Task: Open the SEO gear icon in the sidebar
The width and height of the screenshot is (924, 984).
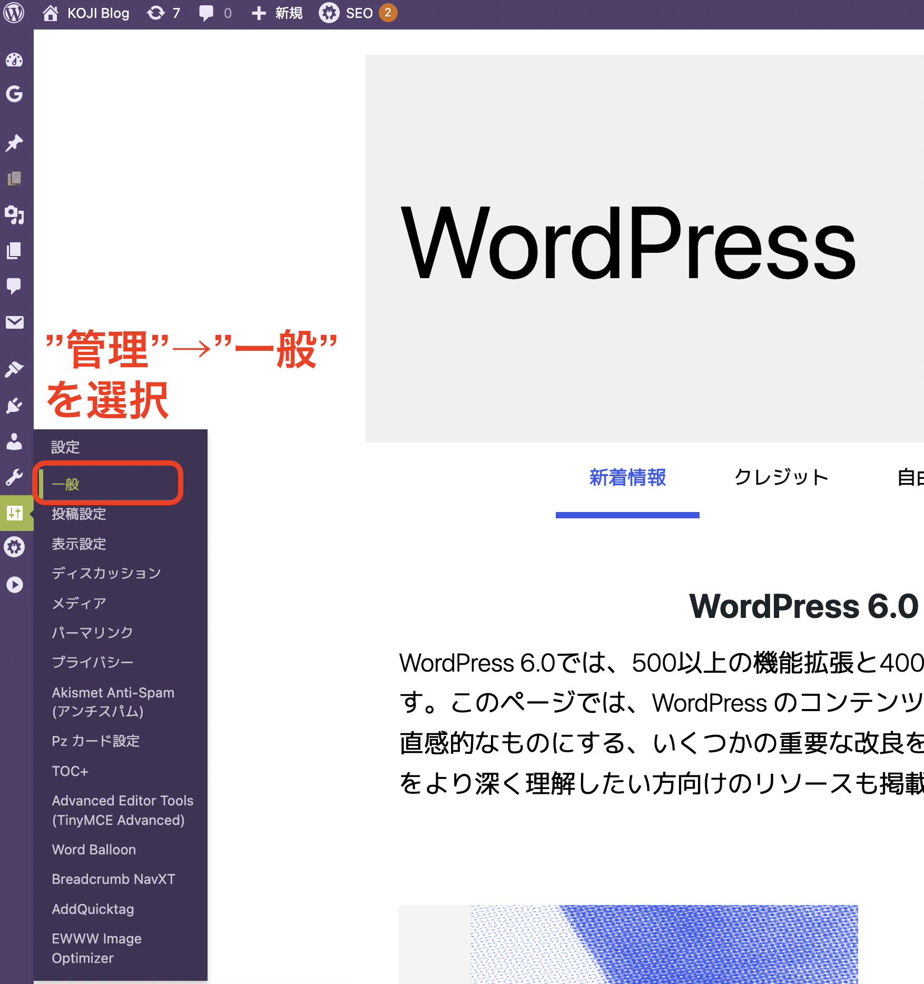Action: pyautogui.click(x=14, y=547)
